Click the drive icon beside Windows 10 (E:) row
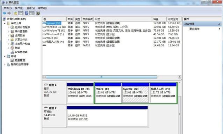The image size is (223, 134). point(44,27)
